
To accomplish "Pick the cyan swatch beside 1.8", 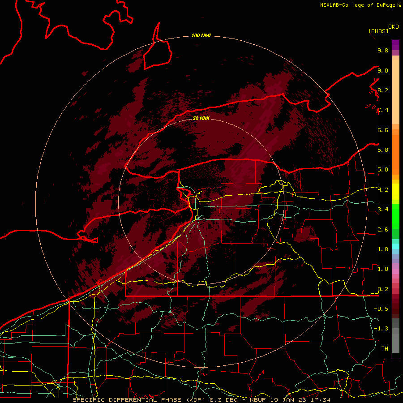I will pyautogui.click(x=395, y=246).
